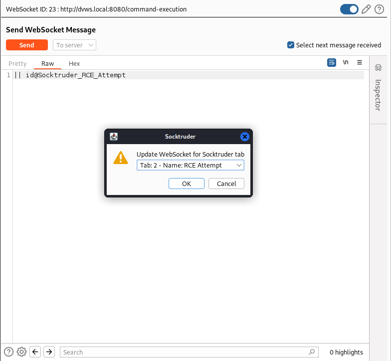Open the Tab: 2 - Name: RCE Attempt dropdown
Screen dimensions: 391x361
(191, 166)
